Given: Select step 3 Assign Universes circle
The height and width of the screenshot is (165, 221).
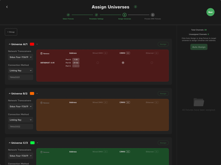Looking at the screenshot, I should point(124,15).
